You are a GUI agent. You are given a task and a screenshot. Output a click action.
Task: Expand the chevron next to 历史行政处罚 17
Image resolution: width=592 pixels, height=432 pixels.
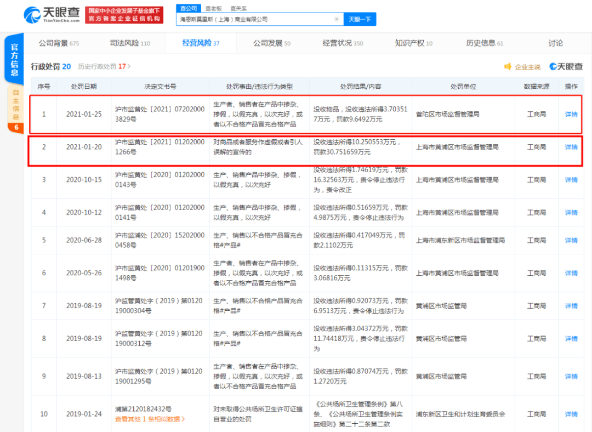[129, 66]
